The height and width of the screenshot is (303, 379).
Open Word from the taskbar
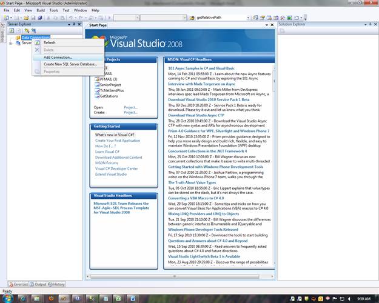pos(133,299)
